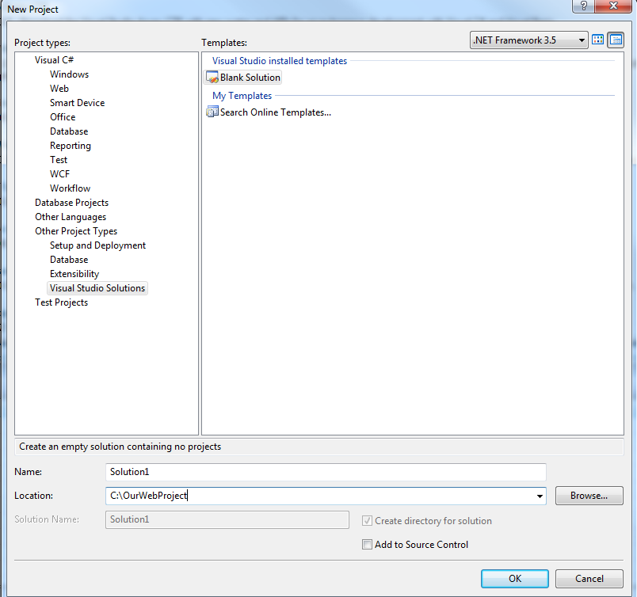Click the Browse... button
The image size is (637, 597).
(589, 496)
